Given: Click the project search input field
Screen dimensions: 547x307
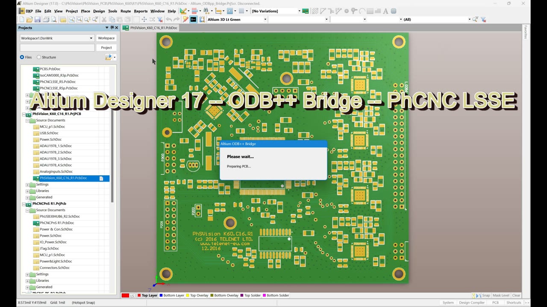Looking at the screenshot, I should pos(57,48).
